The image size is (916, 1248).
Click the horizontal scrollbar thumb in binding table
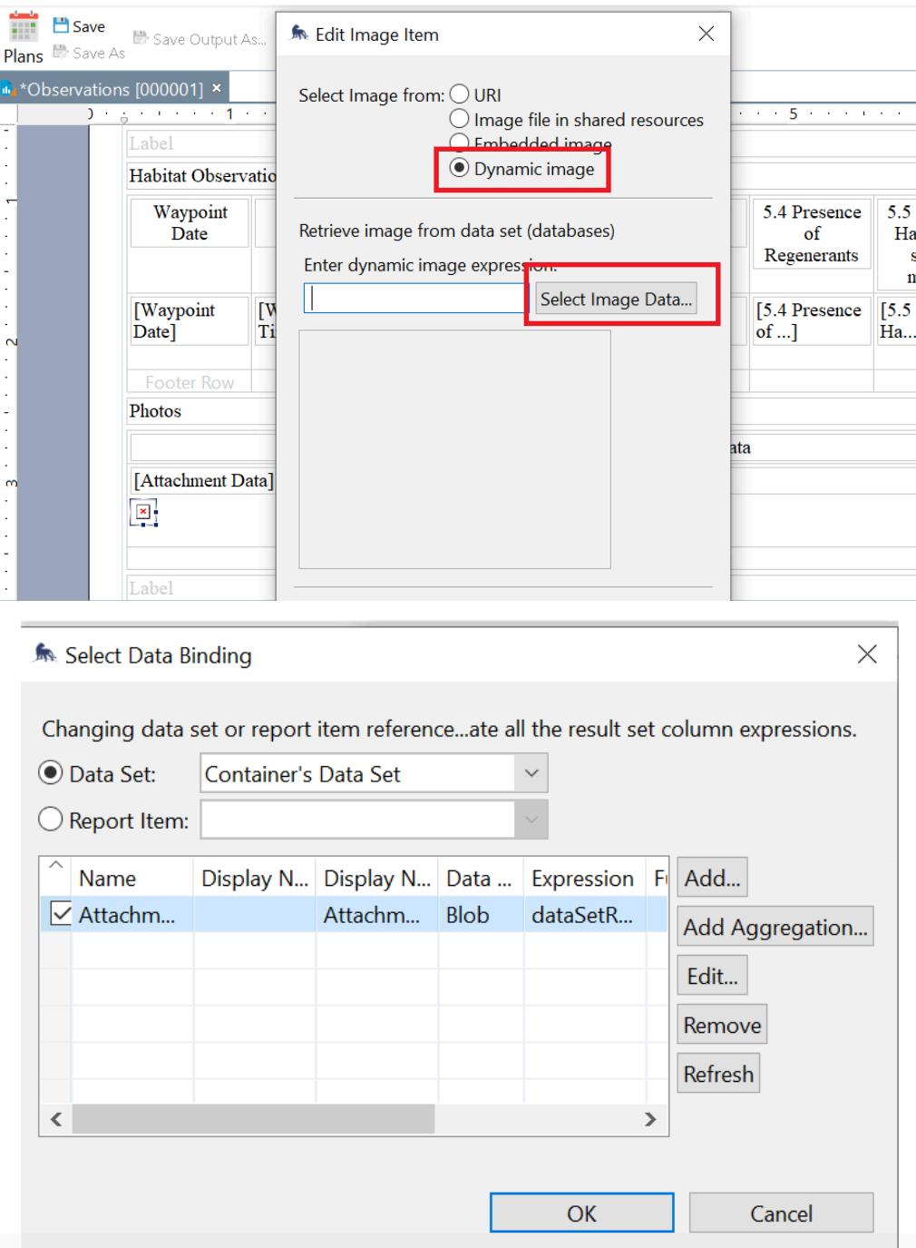[253, 1119]
